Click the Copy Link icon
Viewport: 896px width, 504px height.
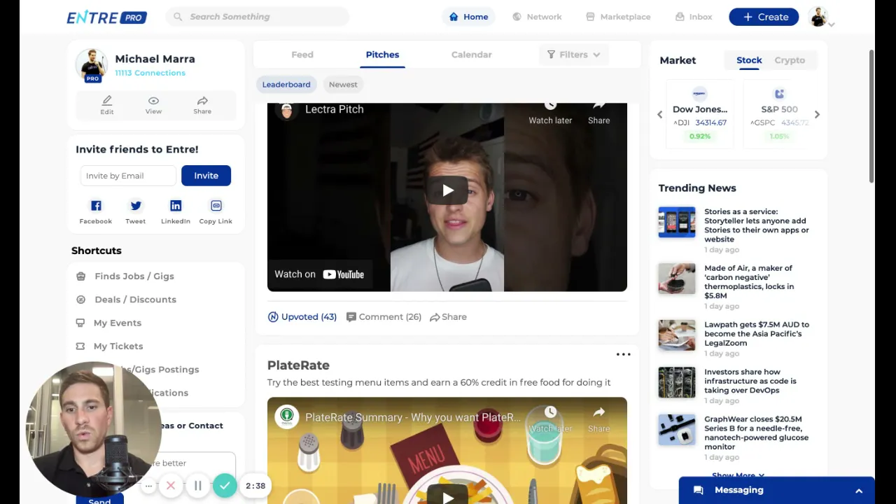(x=216, y=206)
